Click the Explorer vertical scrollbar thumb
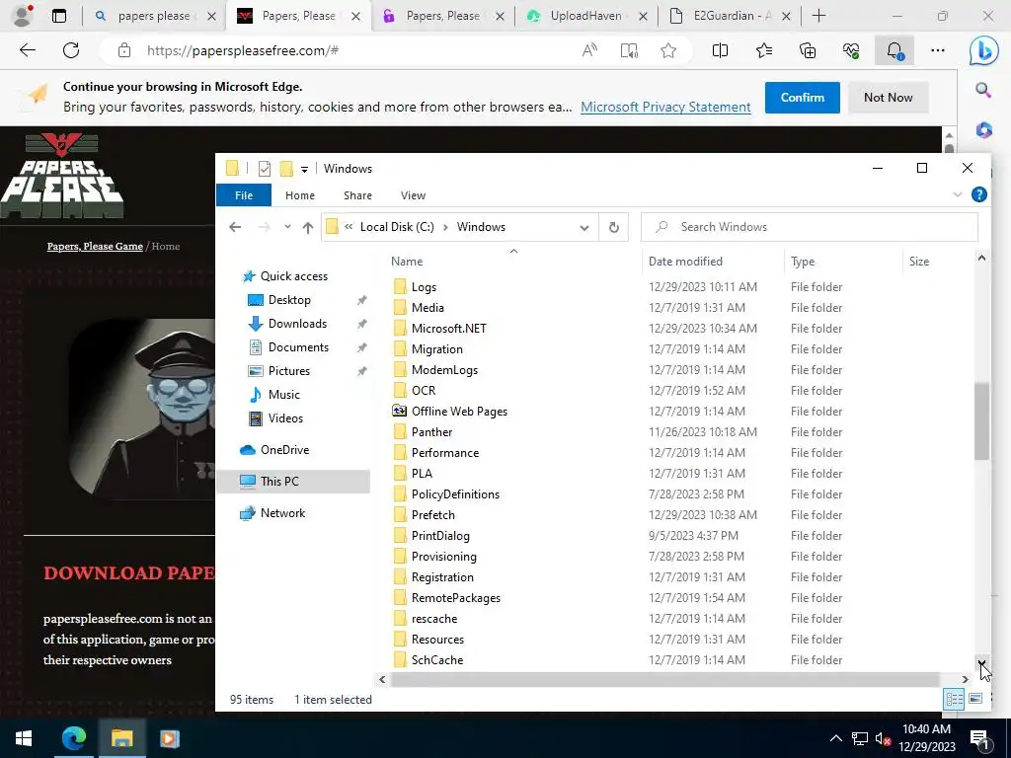 981,420
